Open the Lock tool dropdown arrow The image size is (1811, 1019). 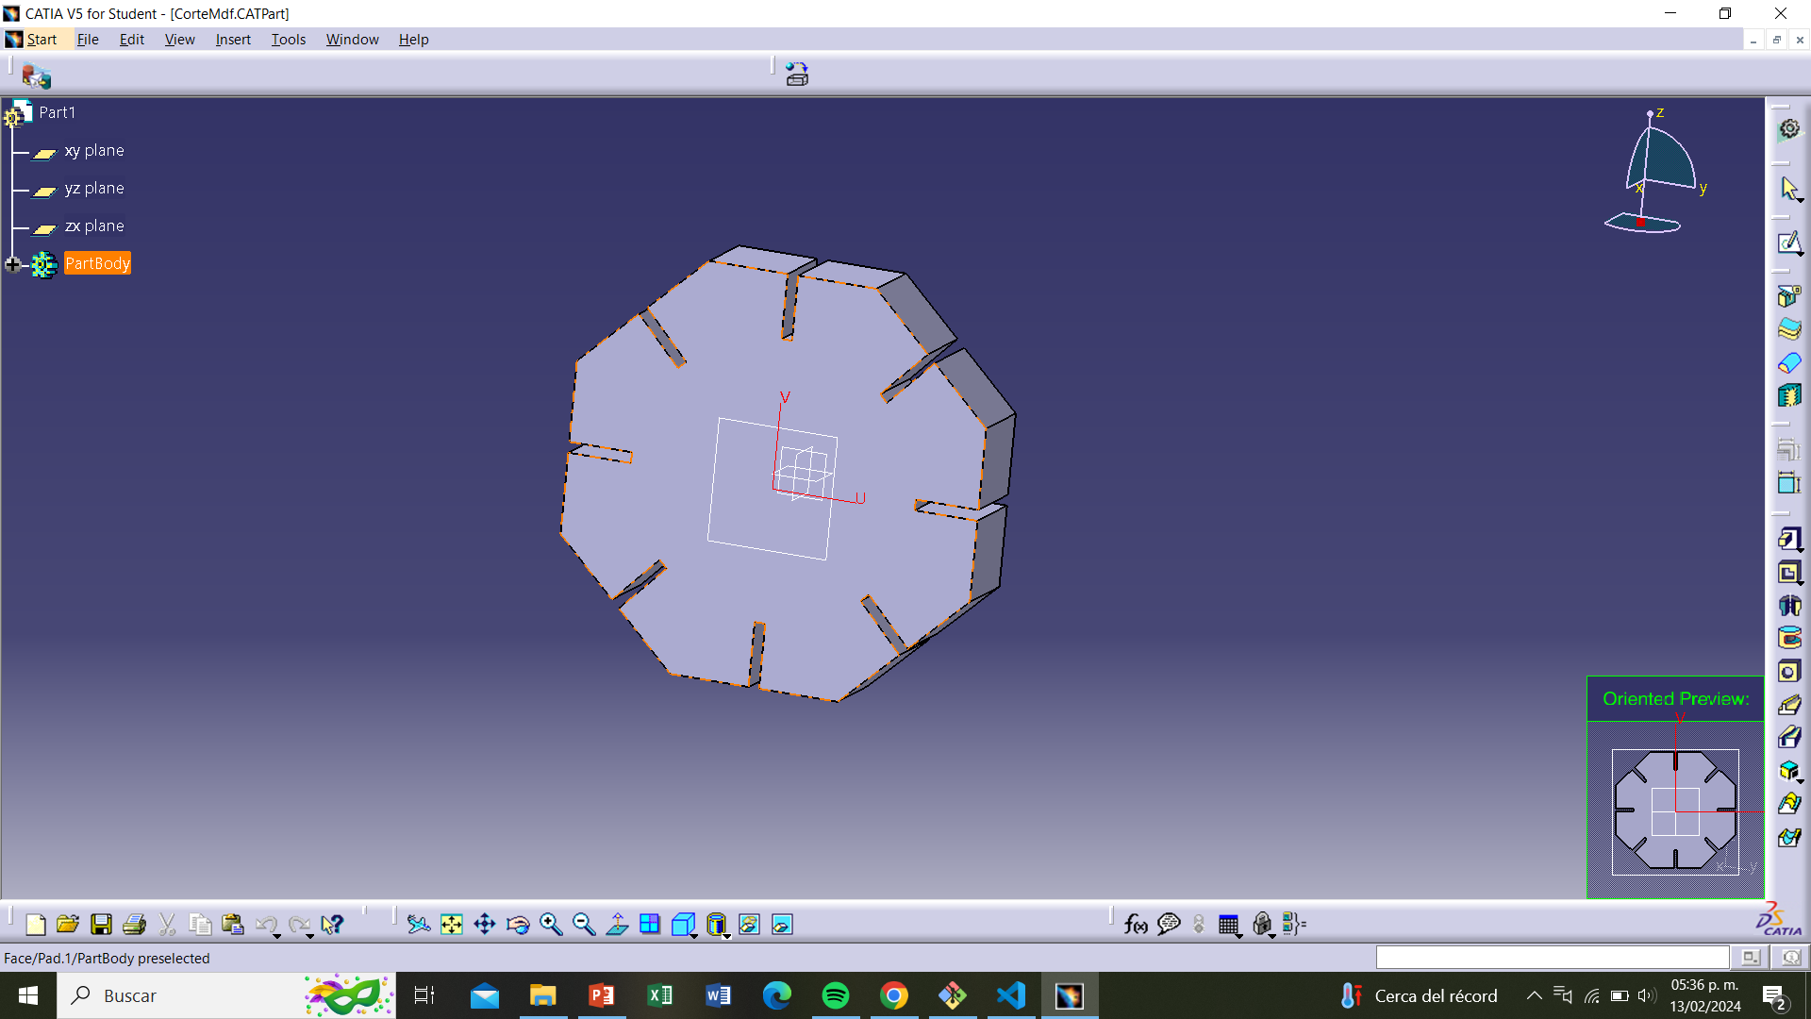[x=1272, y=936]
